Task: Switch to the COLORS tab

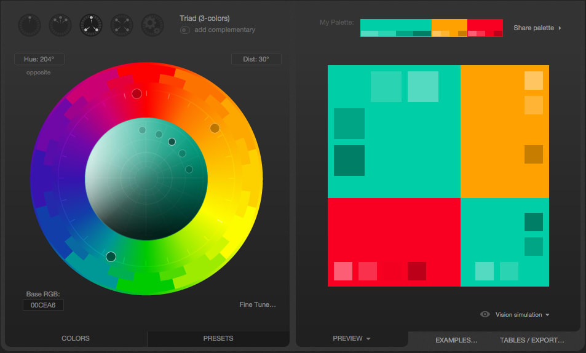Action: point(76,338)
